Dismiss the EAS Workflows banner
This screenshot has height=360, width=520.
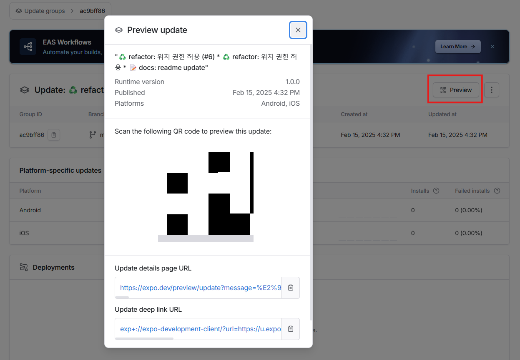[x=492, y=47]
